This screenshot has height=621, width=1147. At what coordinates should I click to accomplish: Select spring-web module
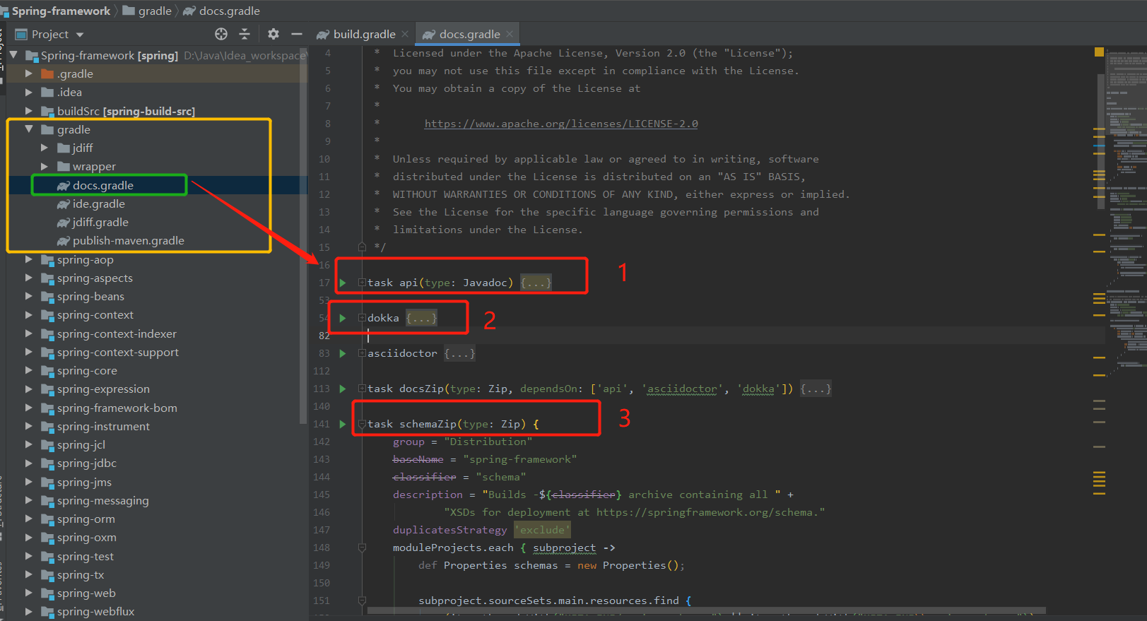click(x=86, y=593)
